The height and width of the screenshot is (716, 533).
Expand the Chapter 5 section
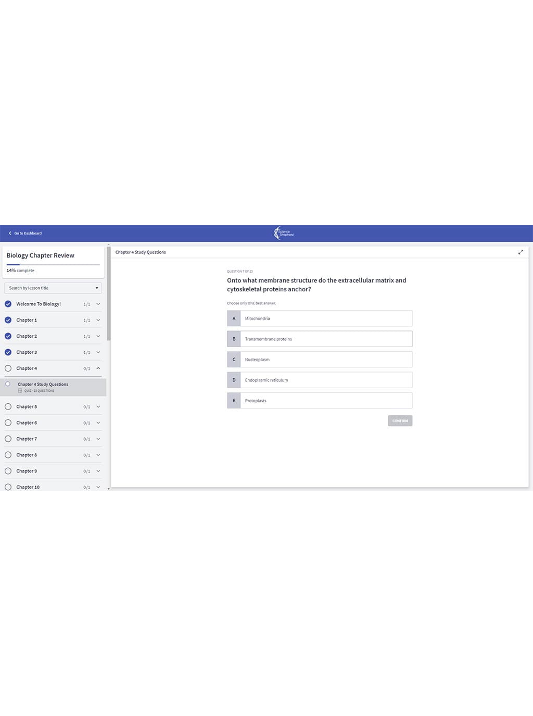(98, 407)
